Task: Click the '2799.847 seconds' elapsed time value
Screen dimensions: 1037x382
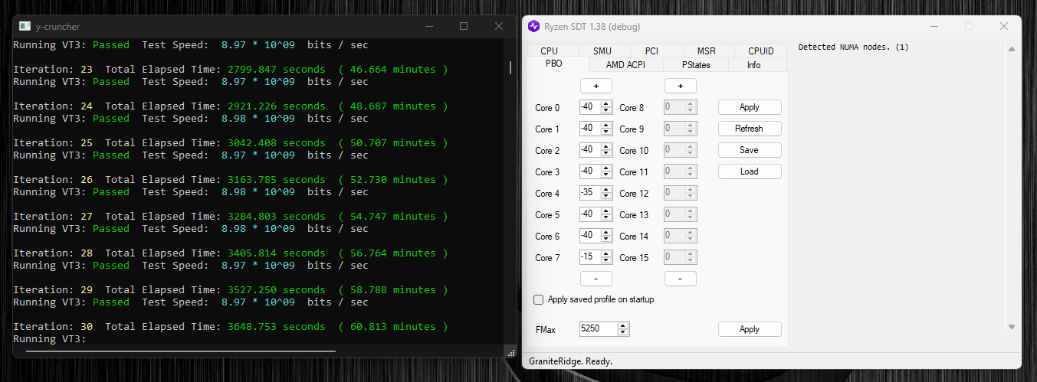Action: [x=277, y=70]
